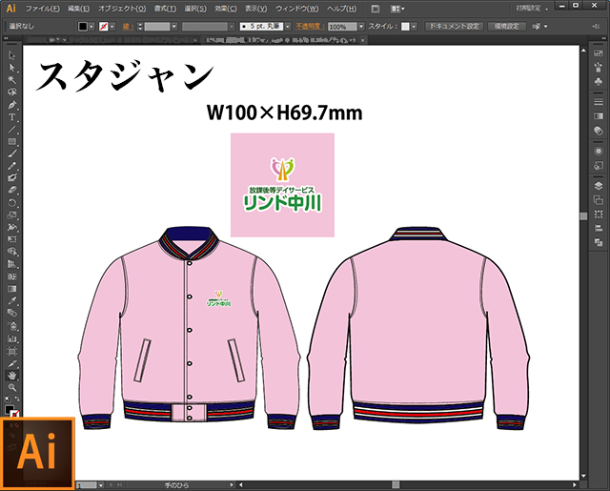
Task: Open the Transform panel icon
Action: point(599,215)
